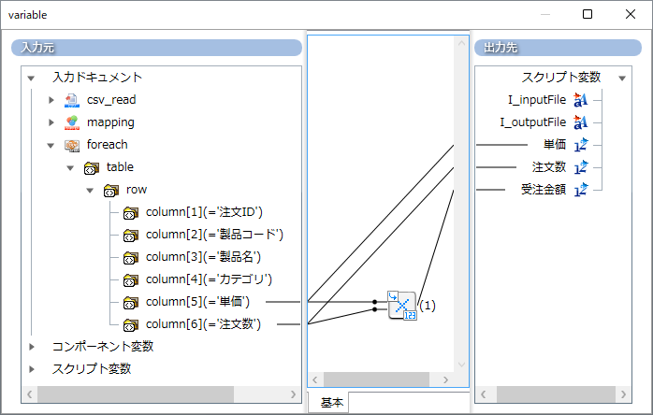
Task: Click the input tree horizontal scrollbar thumb
Action: tap(136, 394)
